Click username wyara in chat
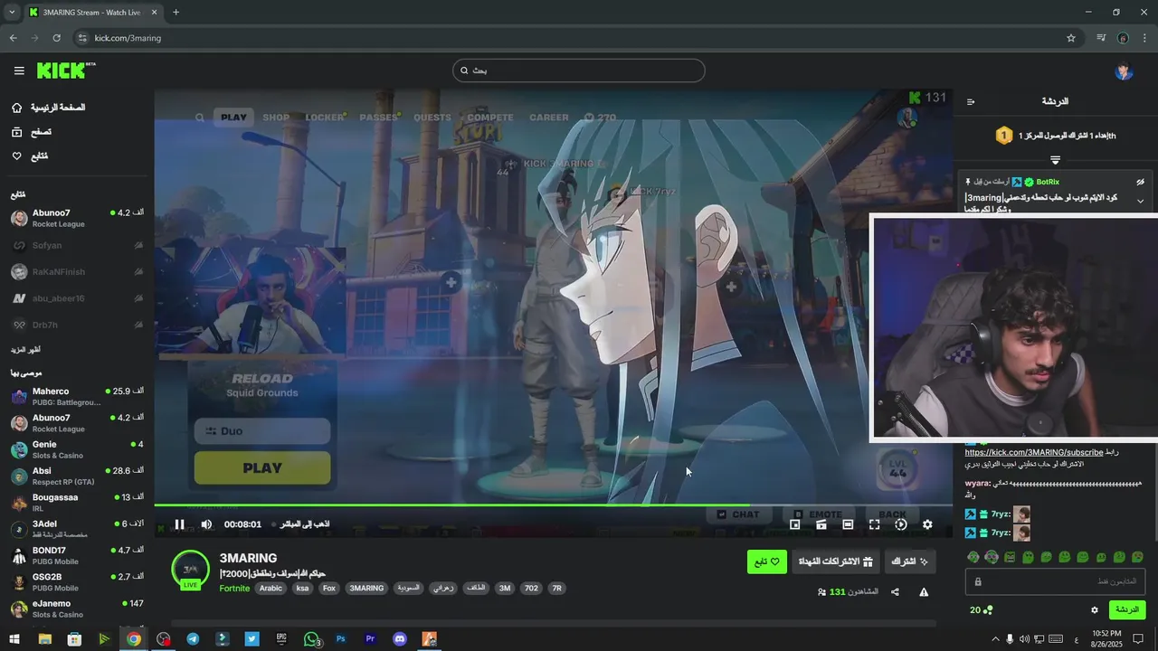 pos(977,484)
